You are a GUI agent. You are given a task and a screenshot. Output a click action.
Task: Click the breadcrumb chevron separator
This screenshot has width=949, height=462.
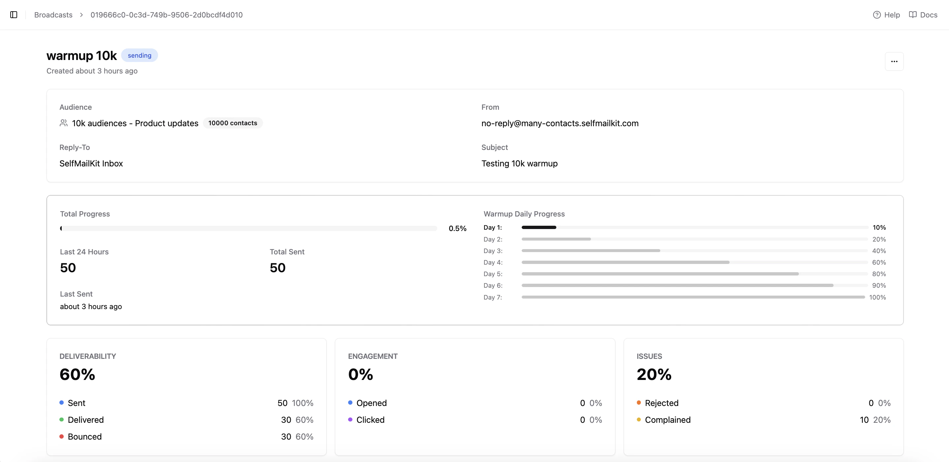coord(82,15)
